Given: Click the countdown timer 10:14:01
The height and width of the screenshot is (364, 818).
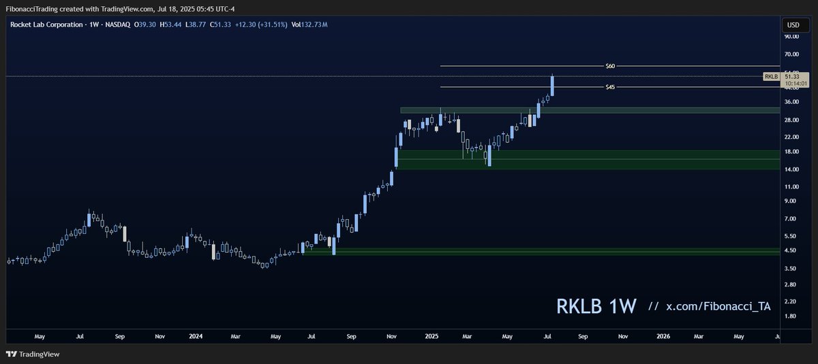Looking at the screenshot, I should click(795, 84).
